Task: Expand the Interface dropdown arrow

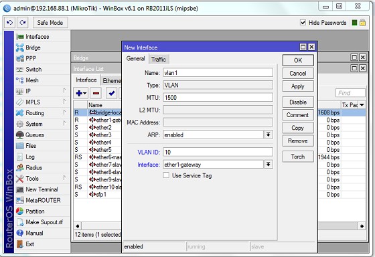Action: point(268,164)
